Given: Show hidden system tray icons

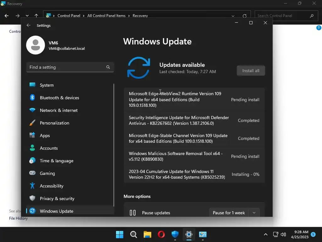Looking at the screenshot, I should click(x=265, y=234).
